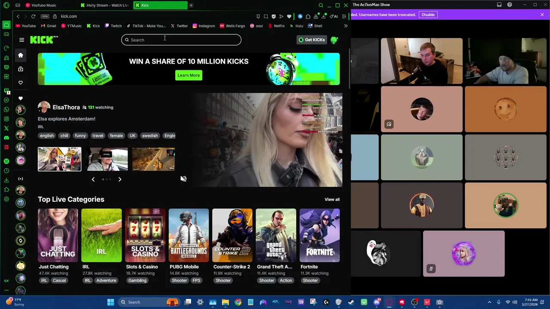Screen dimensions: 550x309
Task: Open the Twitch bookmark
Action: [113, 26]
